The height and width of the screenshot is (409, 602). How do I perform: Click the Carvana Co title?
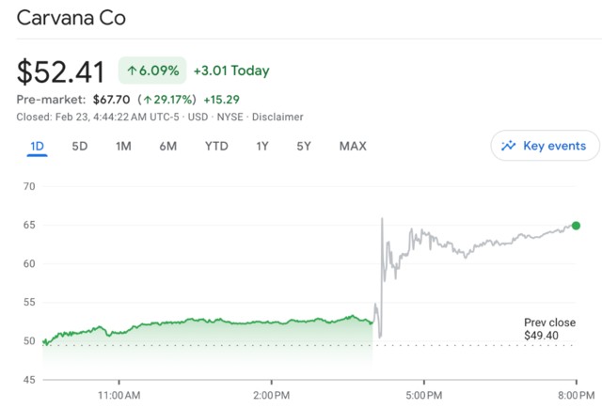tap(71, 19)
